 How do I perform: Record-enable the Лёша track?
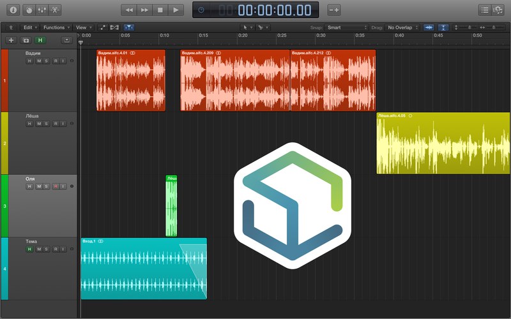(56, 124)
